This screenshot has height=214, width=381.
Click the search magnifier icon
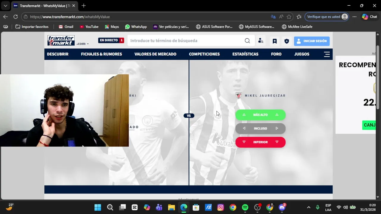(247, 41)
